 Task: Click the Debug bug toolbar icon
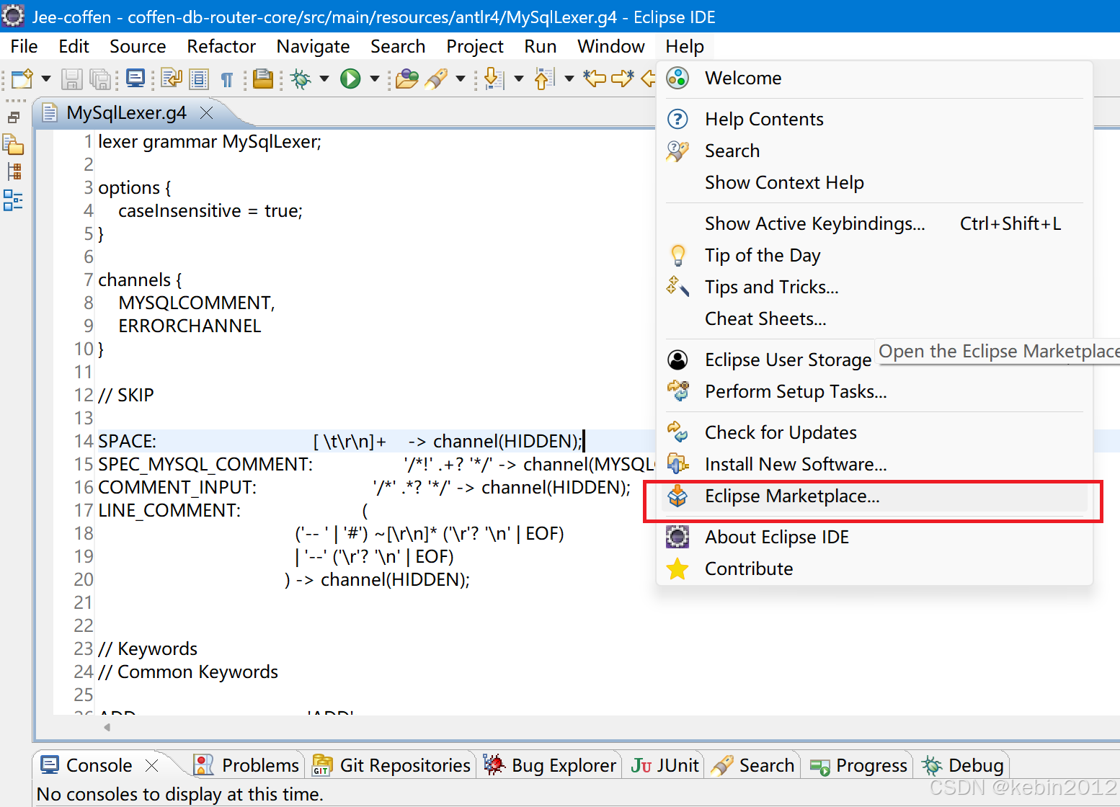pyautogui.click(x=301, y=79)
